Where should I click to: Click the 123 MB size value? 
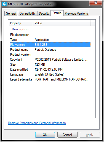pyautogui.click(x=40, y=65)
